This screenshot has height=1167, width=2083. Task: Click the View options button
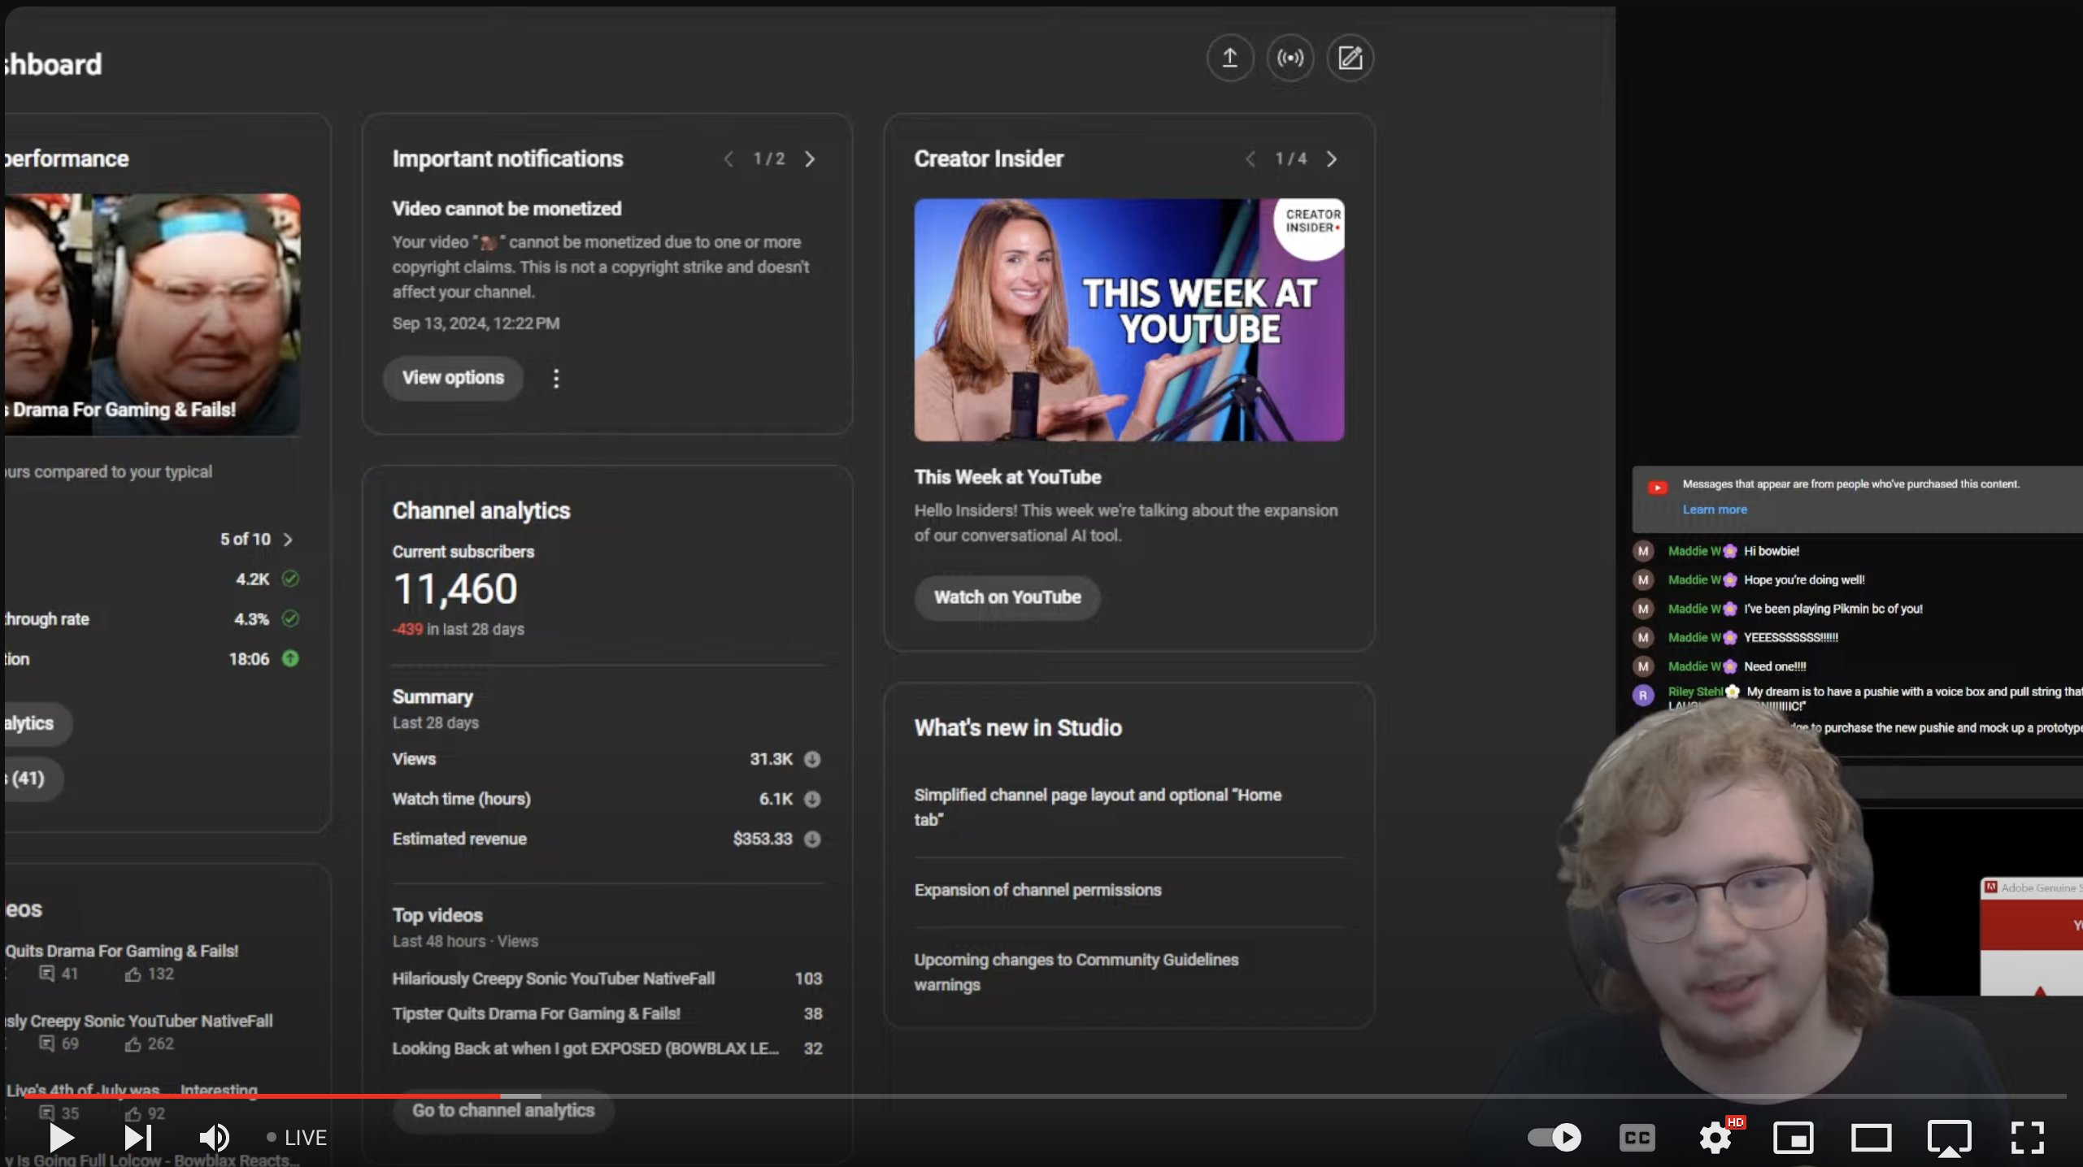(453, 378)
